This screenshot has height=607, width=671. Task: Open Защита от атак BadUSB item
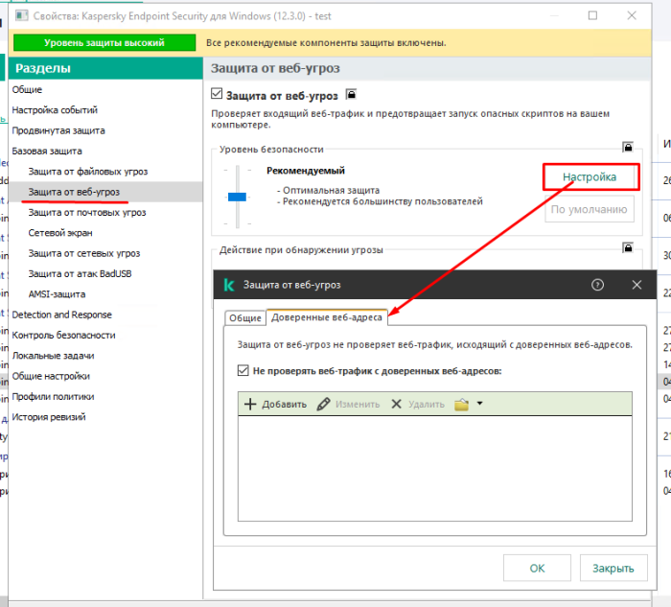(80, 274)
